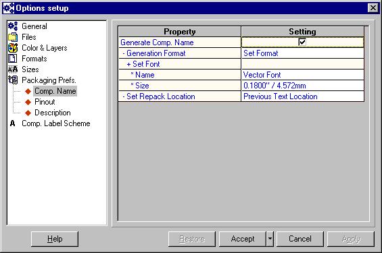Screen dimensions: 382x253
Task: Open the Sizes options page
Action: click(x=30, y=69)
